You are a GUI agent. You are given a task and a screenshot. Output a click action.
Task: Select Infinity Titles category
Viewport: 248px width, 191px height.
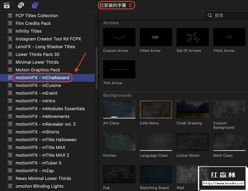[29, 31]
